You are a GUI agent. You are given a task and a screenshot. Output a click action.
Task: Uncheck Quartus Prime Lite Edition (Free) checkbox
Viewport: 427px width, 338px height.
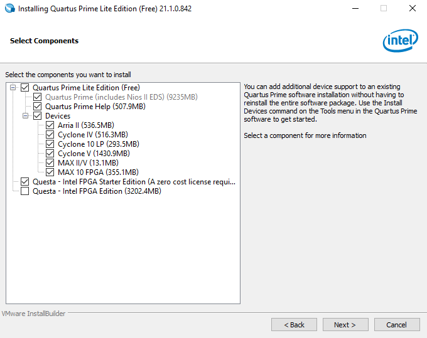tap(24, 88)
